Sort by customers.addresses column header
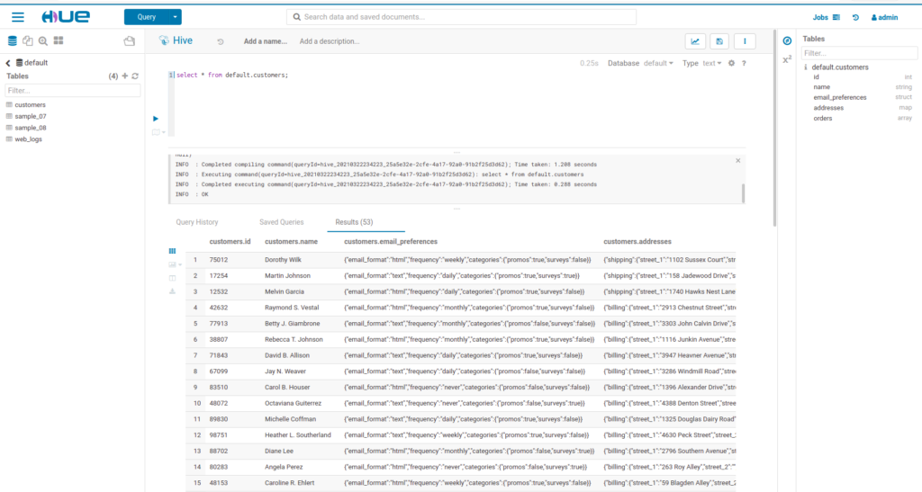 (637, 241)
